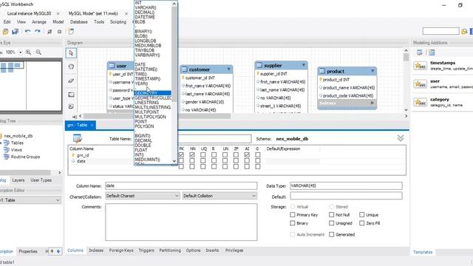Viewport: 473px width, 266px height.
Task: Switch to the Triggers tab
Action: pyautogui.click(x=146, y=250)
